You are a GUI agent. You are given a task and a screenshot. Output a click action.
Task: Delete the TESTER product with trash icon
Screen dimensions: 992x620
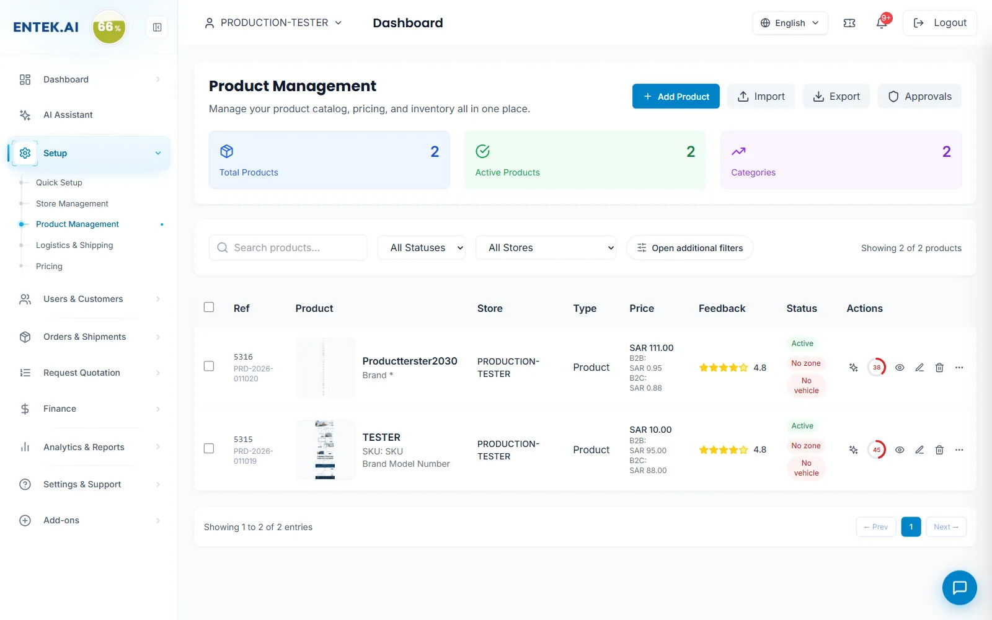point(939,450)
